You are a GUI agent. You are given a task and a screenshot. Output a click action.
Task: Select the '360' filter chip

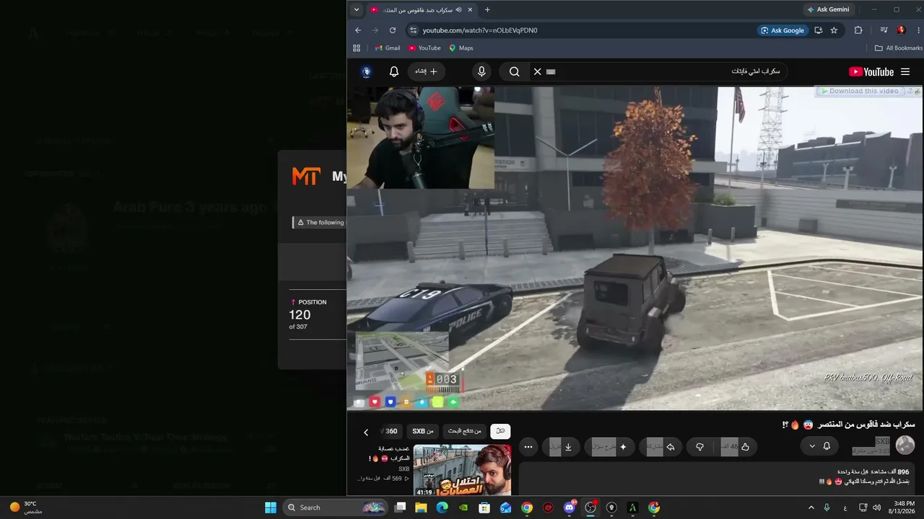pos(391,431)
